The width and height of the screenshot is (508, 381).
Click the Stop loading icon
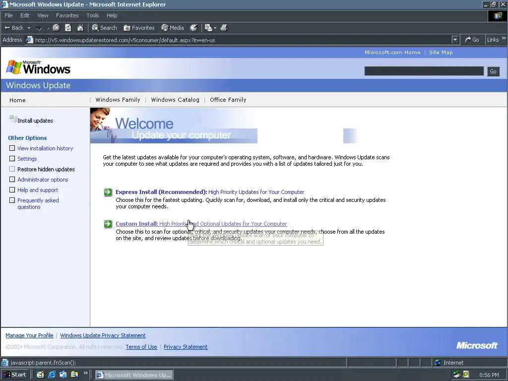56,28
